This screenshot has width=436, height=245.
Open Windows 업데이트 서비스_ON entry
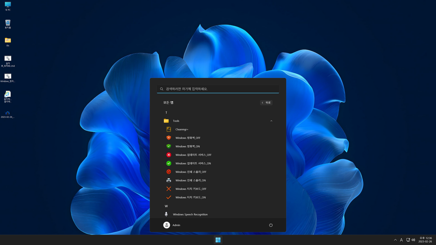[218, 163]
